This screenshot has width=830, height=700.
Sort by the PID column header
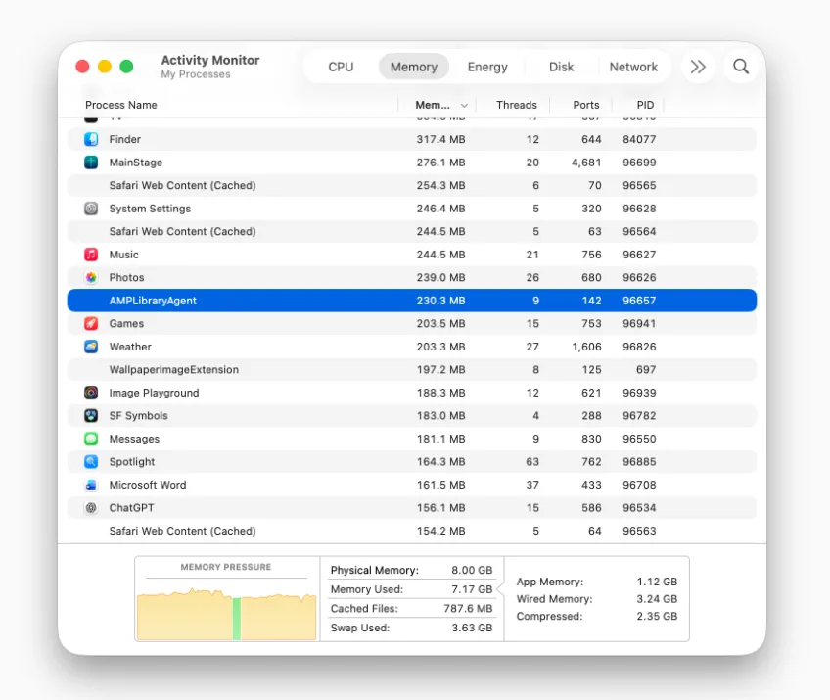[x=645, y=105]
